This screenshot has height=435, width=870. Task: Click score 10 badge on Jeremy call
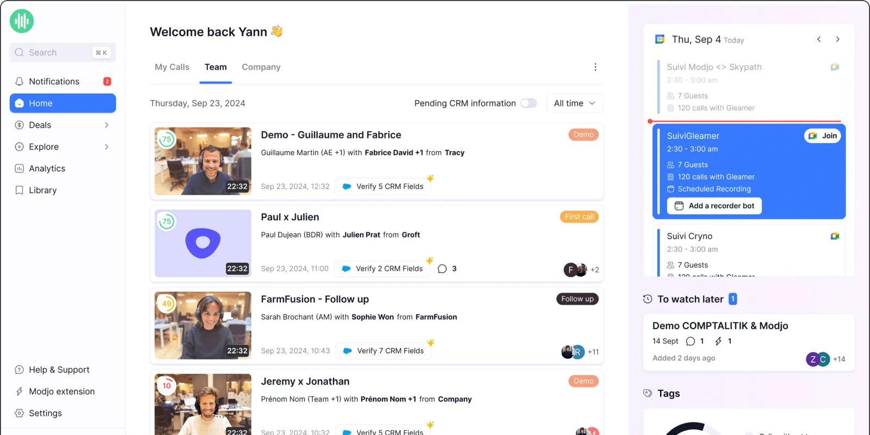(x=166, y=386)
